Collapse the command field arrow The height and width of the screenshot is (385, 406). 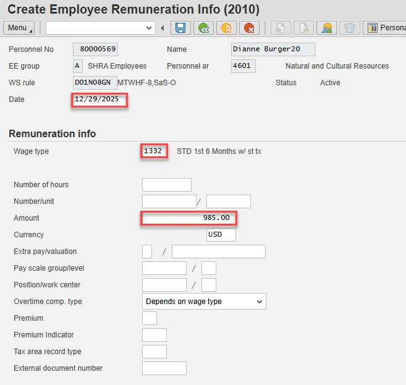click(x=163, y=28)
